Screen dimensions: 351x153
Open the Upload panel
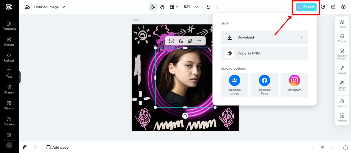(x=9, y=57)
